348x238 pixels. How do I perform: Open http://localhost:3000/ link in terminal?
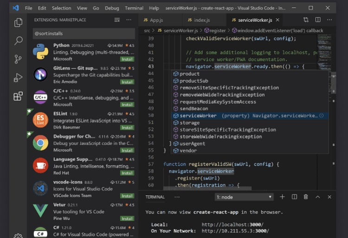point(232,225)
